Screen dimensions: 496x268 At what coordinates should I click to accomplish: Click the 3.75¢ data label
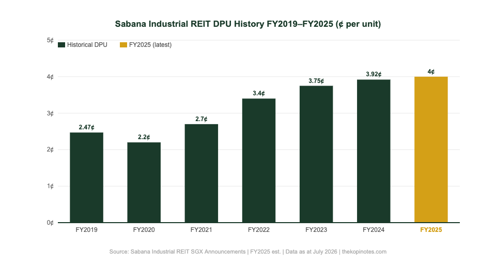tap(316, 81)
